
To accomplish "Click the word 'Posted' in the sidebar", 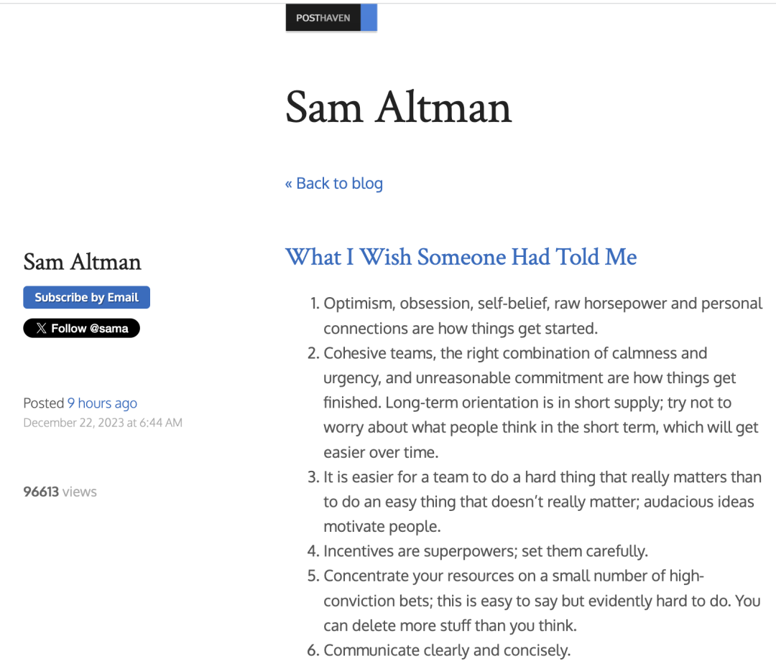I will point(44,403).
